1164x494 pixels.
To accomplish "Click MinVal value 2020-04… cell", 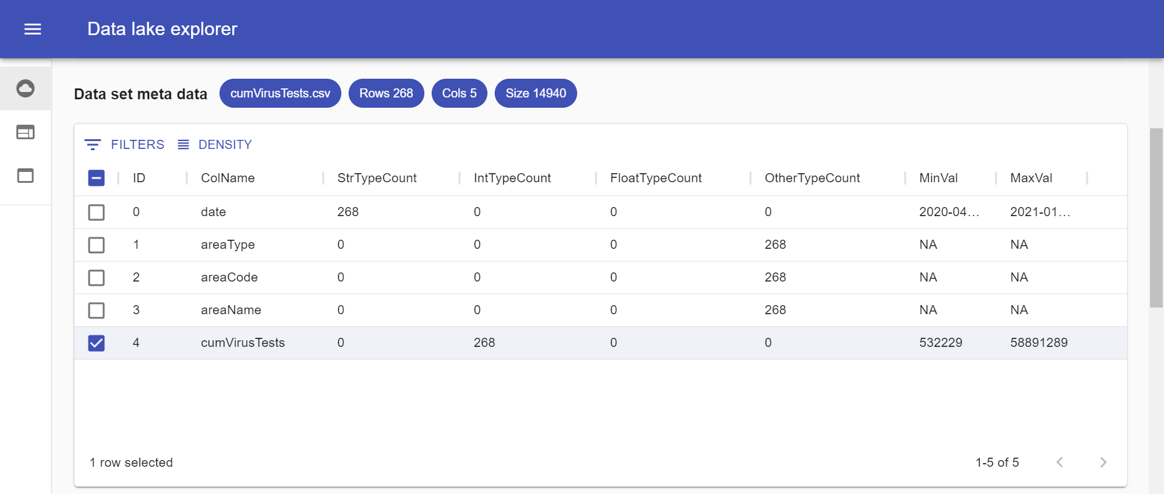I will point(949,212).
